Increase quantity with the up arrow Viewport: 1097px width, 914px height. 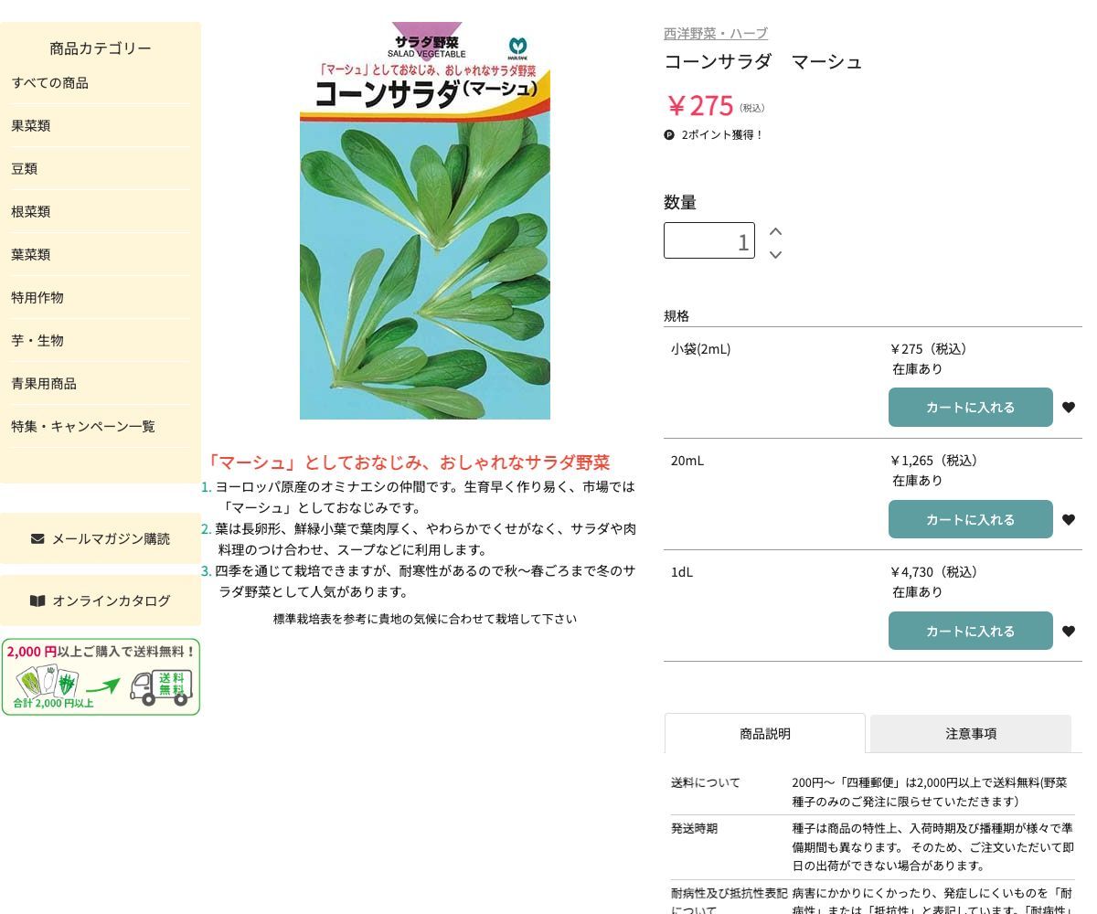pyautogui.click(x=774, y=231)
